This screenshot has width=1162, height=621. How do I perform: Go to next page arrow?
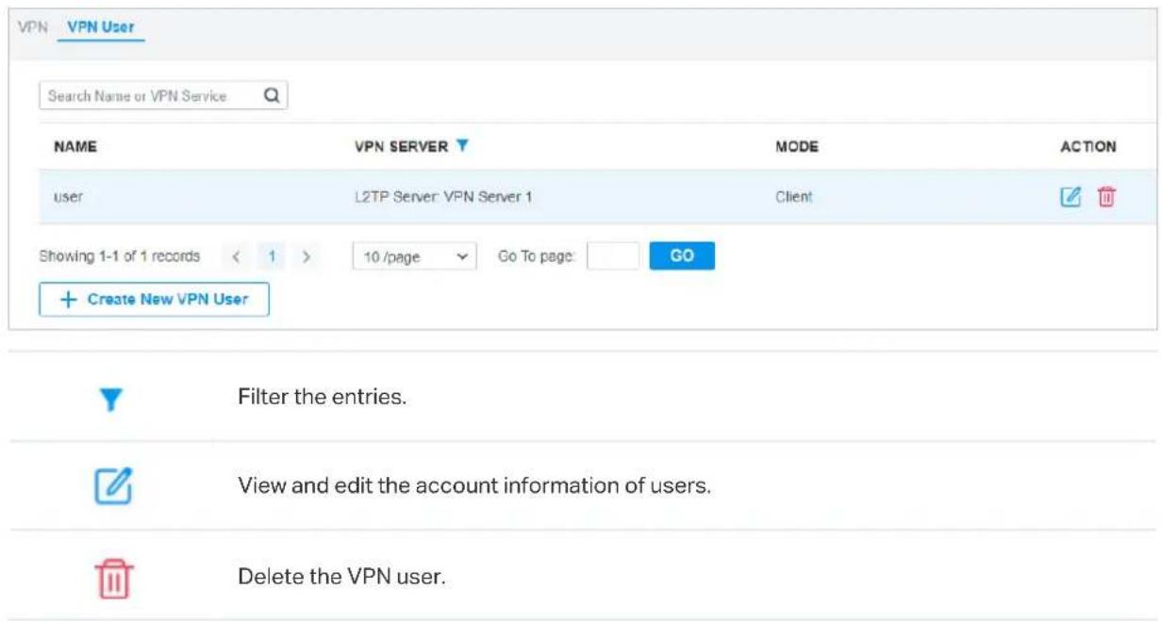305,255
